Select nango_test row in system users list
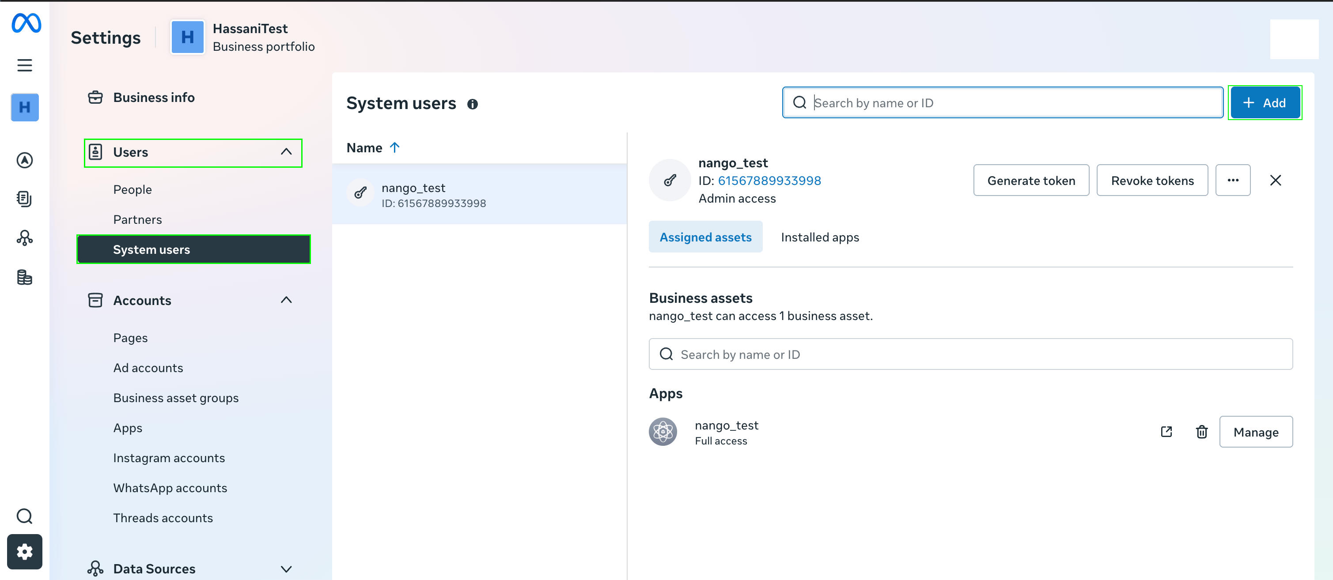The height and width of the screenshot is (580, 1333). click(479, 194)
